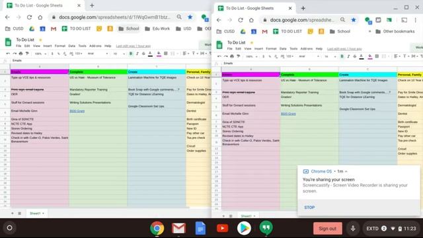This screenshot has height=238, width=423.
Task: Click the Sign out button on shelf
Action: (x=328, y=229)
